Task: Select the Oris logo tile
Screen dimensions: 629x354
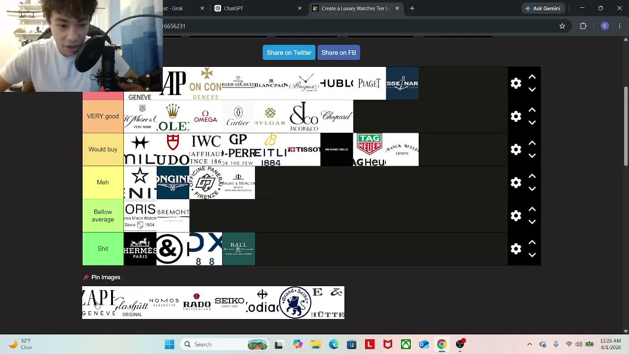Action: pyautogui.click(x=140, y=216)
